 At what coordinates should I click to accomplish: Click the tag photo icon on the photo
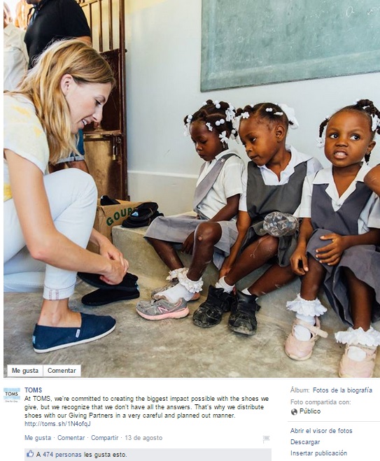tap(349, 12)
